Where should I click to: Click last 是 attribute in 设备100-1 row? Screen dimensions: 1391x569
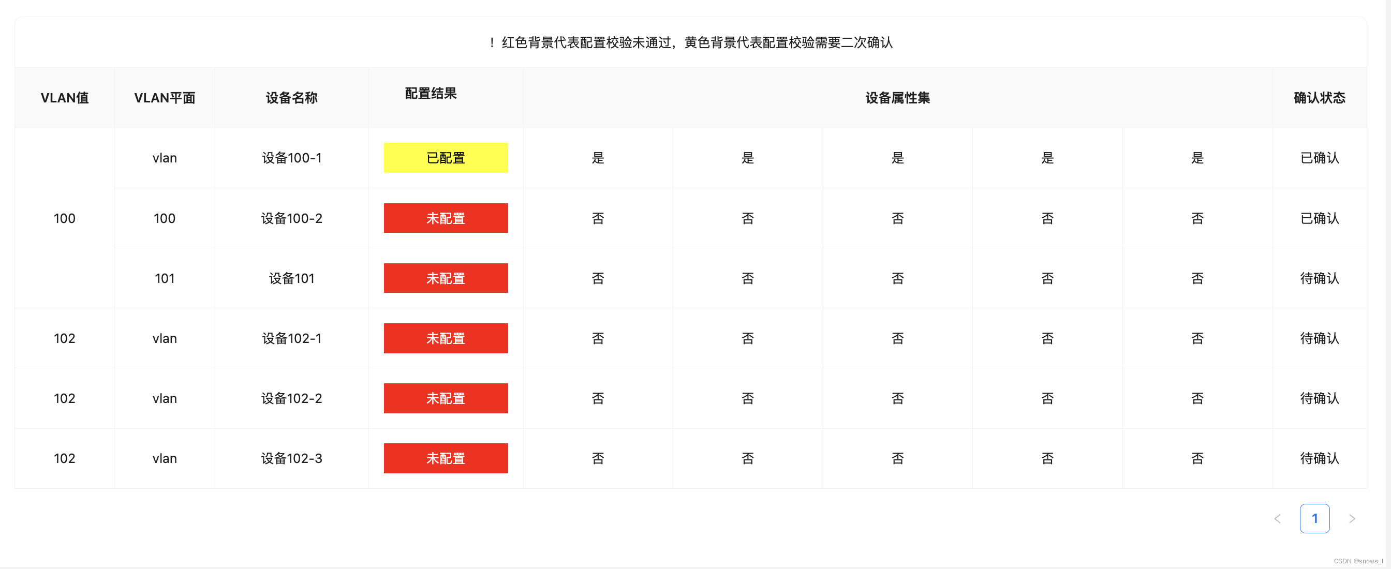click(1197, 158)
